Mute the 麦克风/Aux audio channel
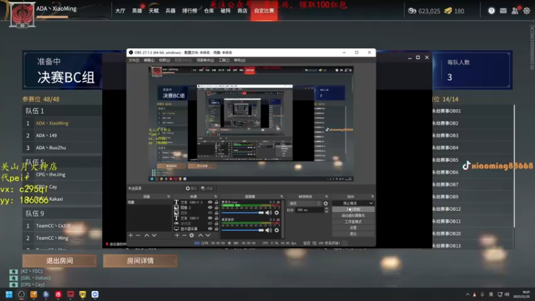 [269, 213]
